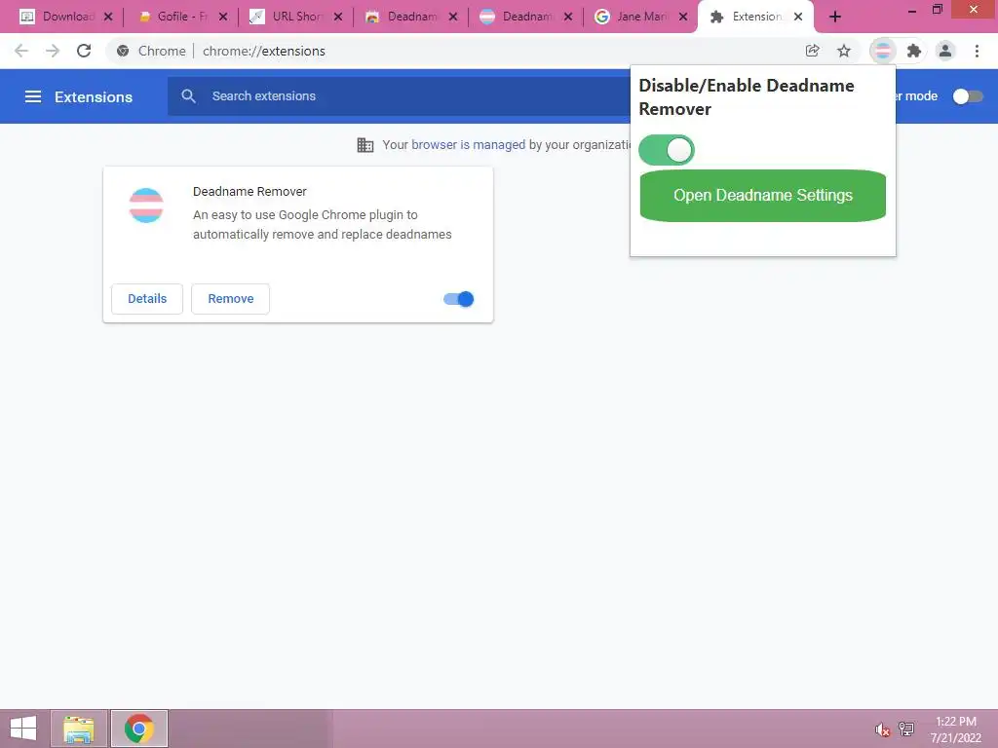Toggle Developer mode switch
The width and height of the screenshot is (998, 748).
point(968,96)
